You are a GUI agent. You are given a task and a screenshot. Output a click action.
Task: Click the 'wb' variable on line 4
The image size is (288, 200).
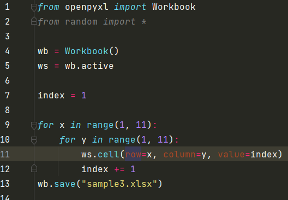[43, 51]
